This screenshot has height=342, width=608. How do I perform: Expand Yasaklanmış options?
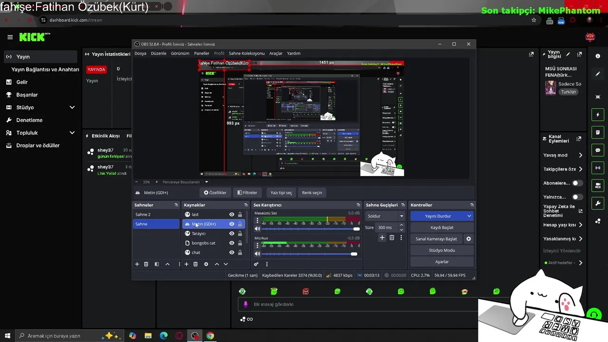click(x=580, y=239)
